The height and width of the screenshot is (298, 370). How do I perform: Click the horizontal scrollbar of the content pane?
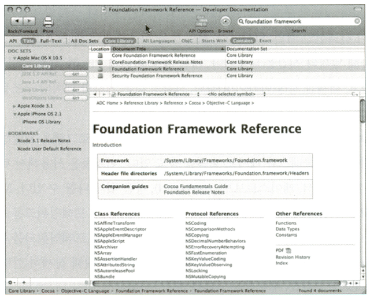tap(216, 283)
